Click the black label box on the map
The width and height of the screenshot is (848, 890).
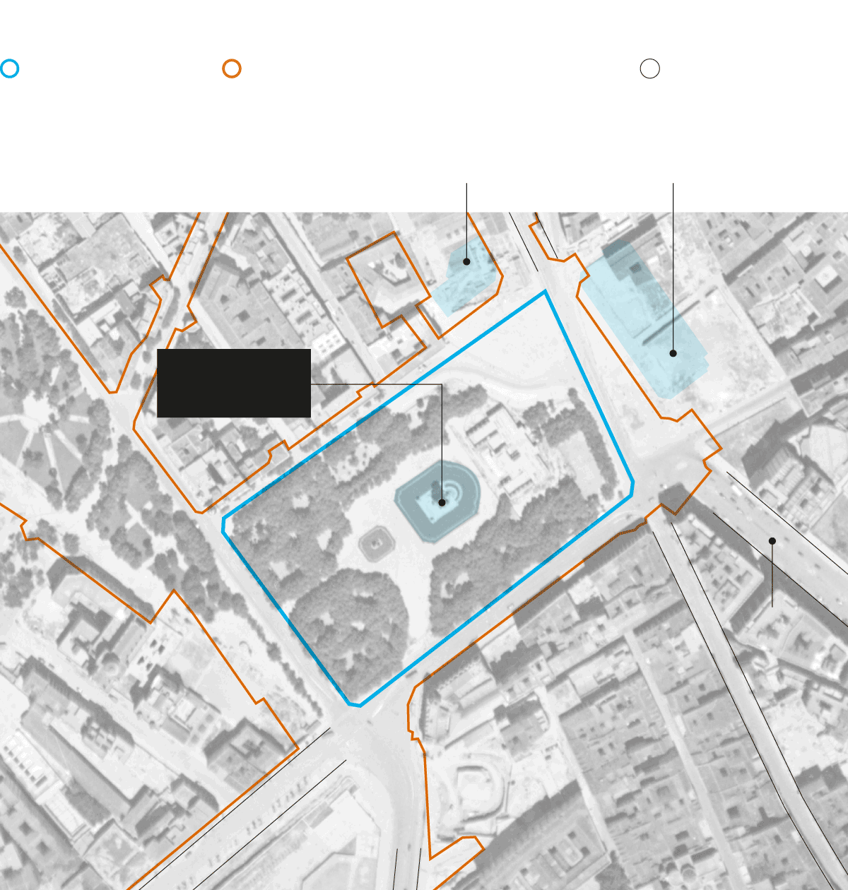coord(234,383)
